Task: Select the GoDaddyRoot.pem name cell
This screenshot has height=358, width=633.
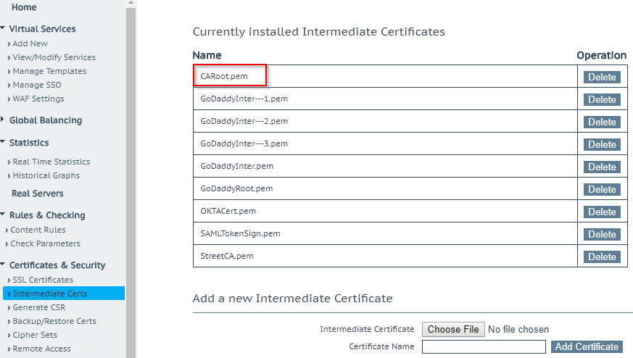Action: click(x=385, y=188)
